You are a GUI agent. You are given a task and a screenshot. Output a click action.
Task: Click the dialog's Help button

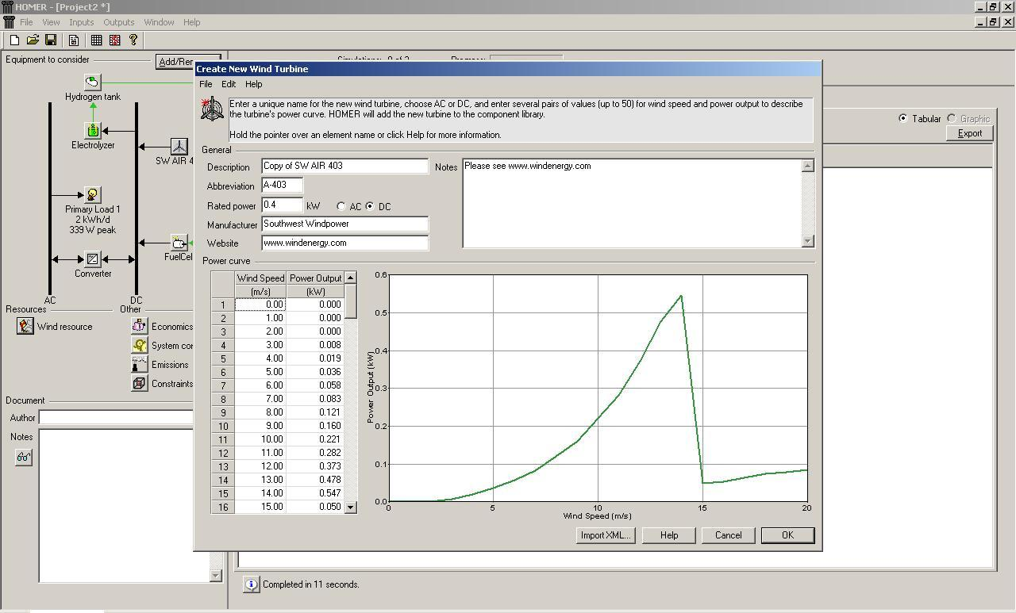(x=669, y=535)
